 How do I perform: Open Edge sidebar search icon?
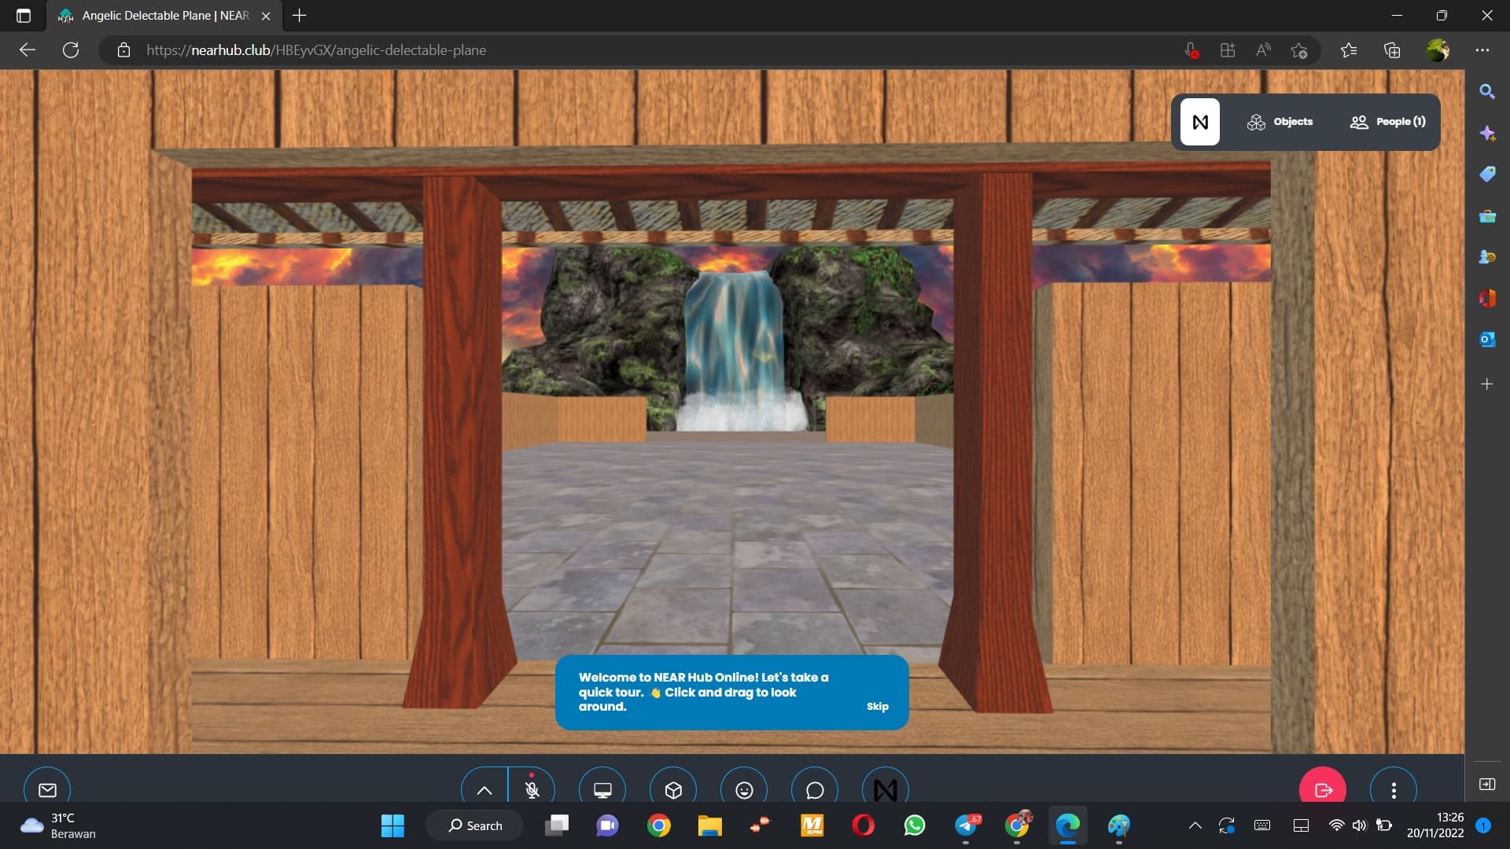(1487, 92)
